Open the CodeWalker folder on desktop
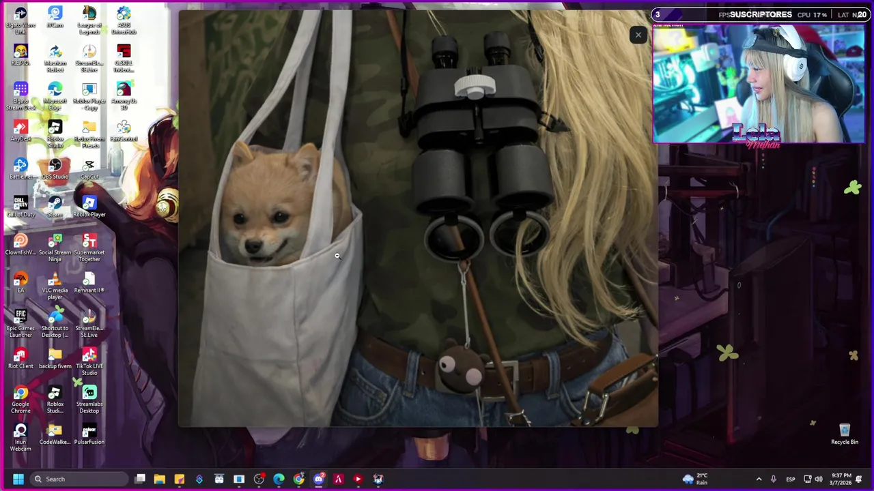The height and width of the screenshot is (491, 874). click(55, 434)
